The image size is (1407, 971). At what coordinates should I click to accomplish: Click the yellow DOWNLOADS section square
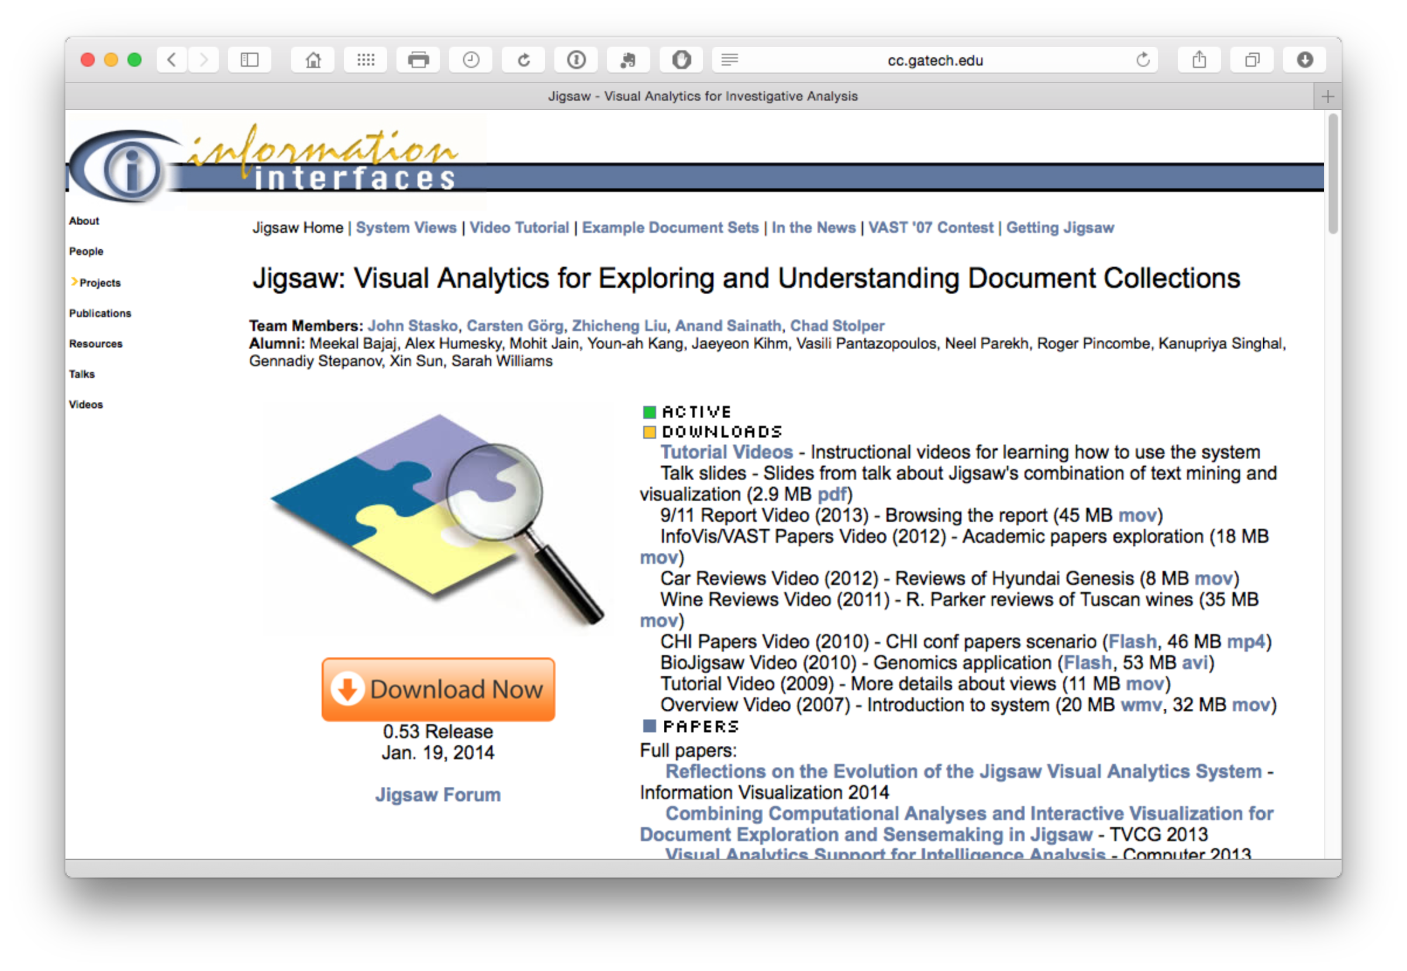coord(649,432)
